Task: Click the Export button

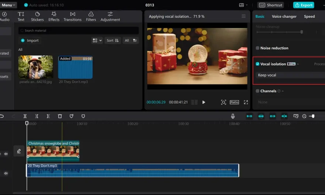Action: (304, 5)
